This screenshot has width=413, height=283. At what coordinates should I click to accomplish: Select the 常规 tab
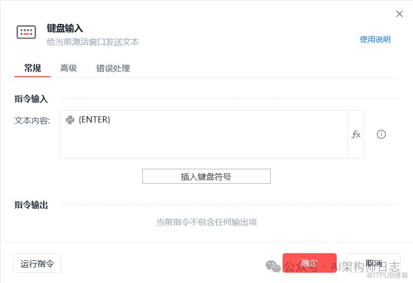pyautogui.click(x=32, y=68)
